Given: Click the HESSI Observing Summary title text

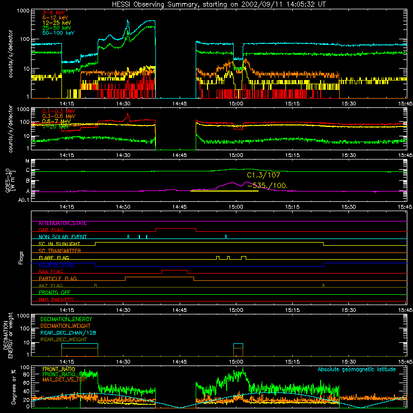Looking at the screenshot, I should pyautogui.click(x=219, y=4).
